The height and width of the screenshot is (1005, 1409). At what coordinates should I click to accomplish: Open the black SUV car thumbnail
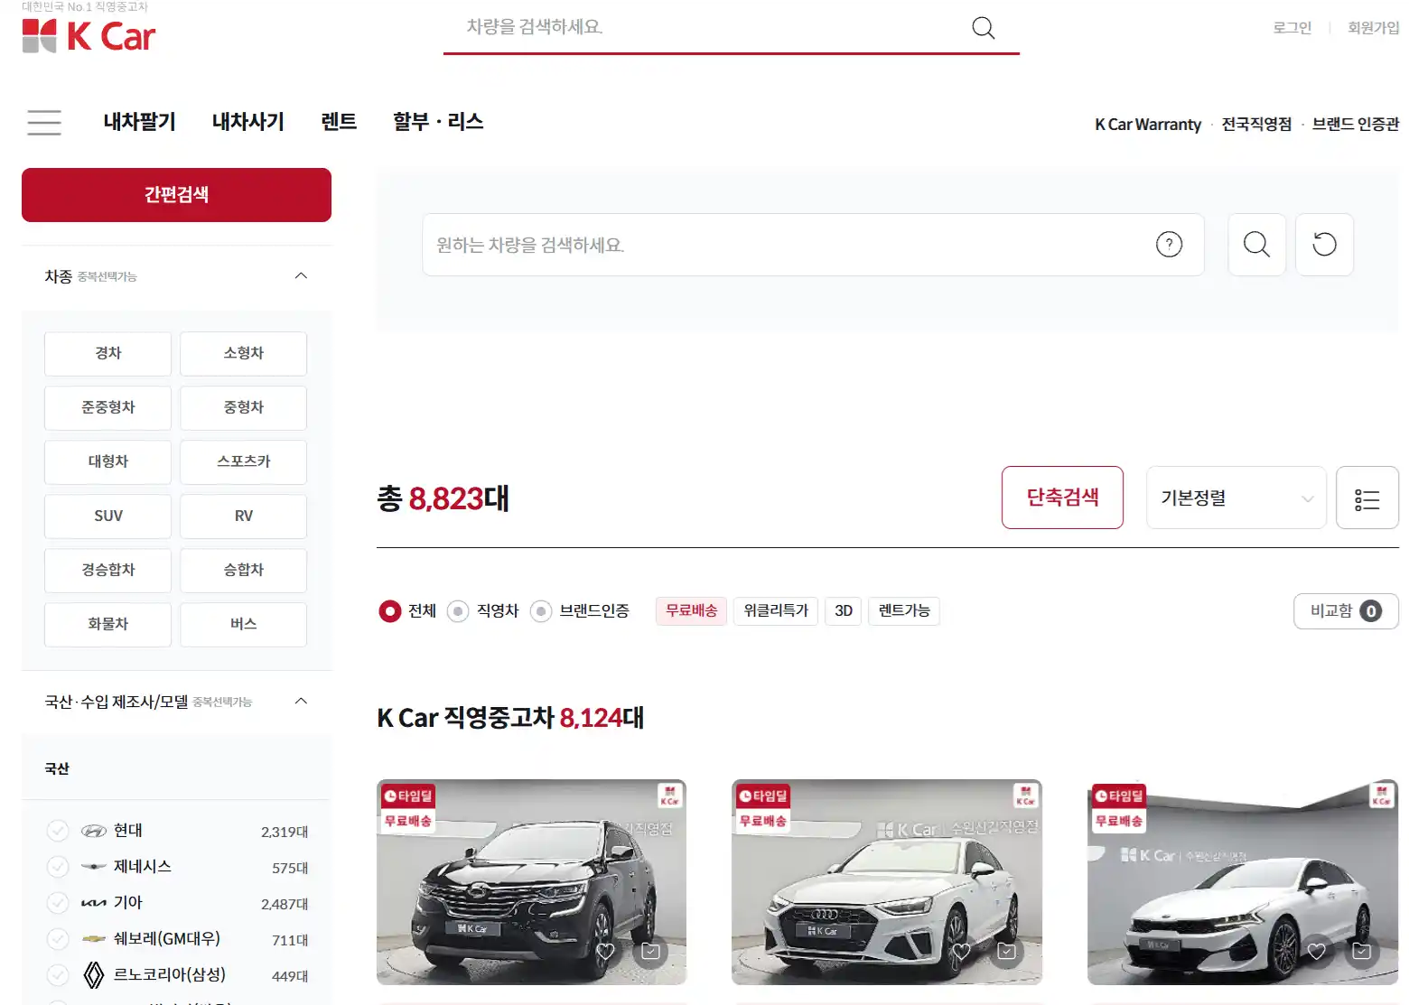click(531, 882)
